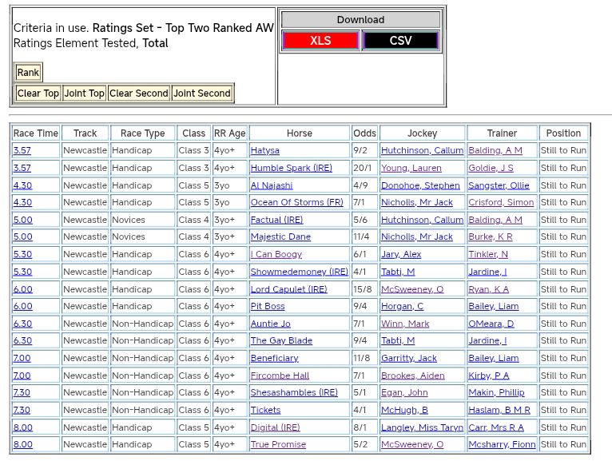This screenshot has height=469, width=612.
Task: Click the Horse column header
Action: (300, 133)
